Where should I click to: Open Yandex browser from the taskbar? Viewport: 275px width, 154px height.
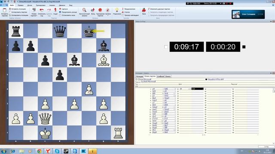coord(48,151)
